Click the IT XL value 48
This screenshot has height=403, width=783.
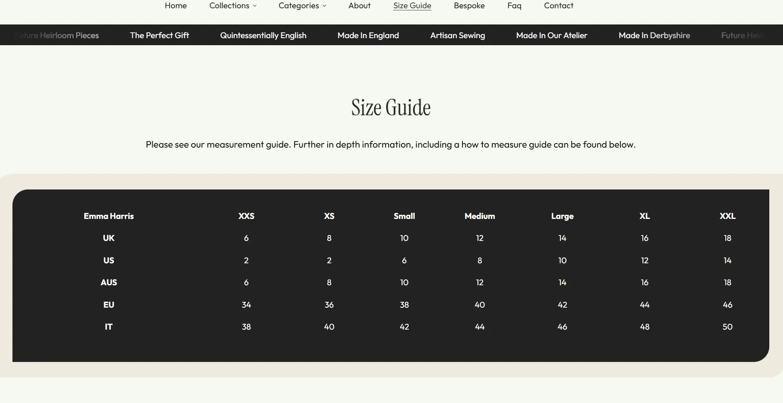[644, 327]
